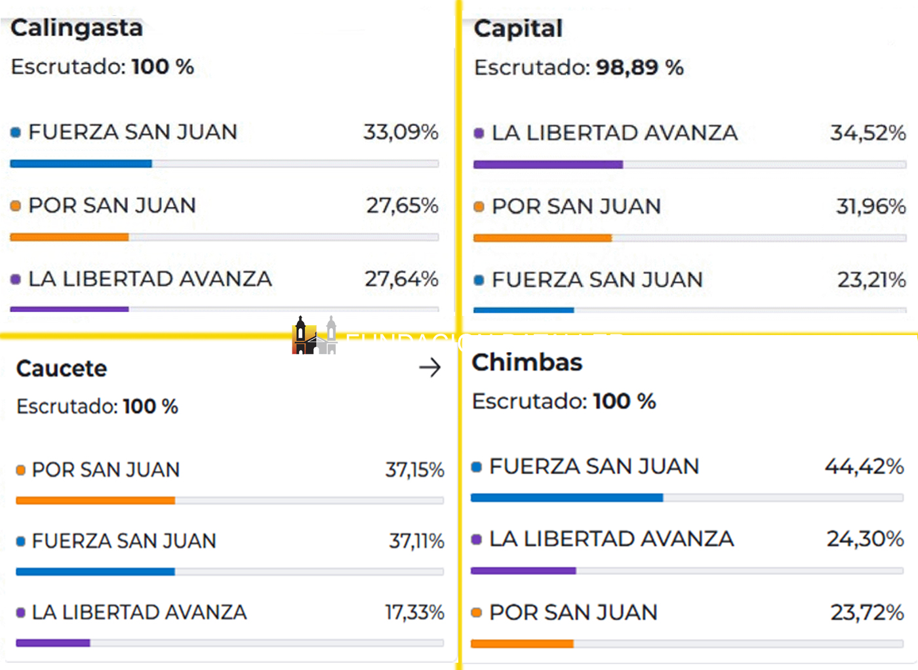Screen dimensions: 918x670
Task: Click the 34,52% value in Capital
Action: click(x=868, y=133)
